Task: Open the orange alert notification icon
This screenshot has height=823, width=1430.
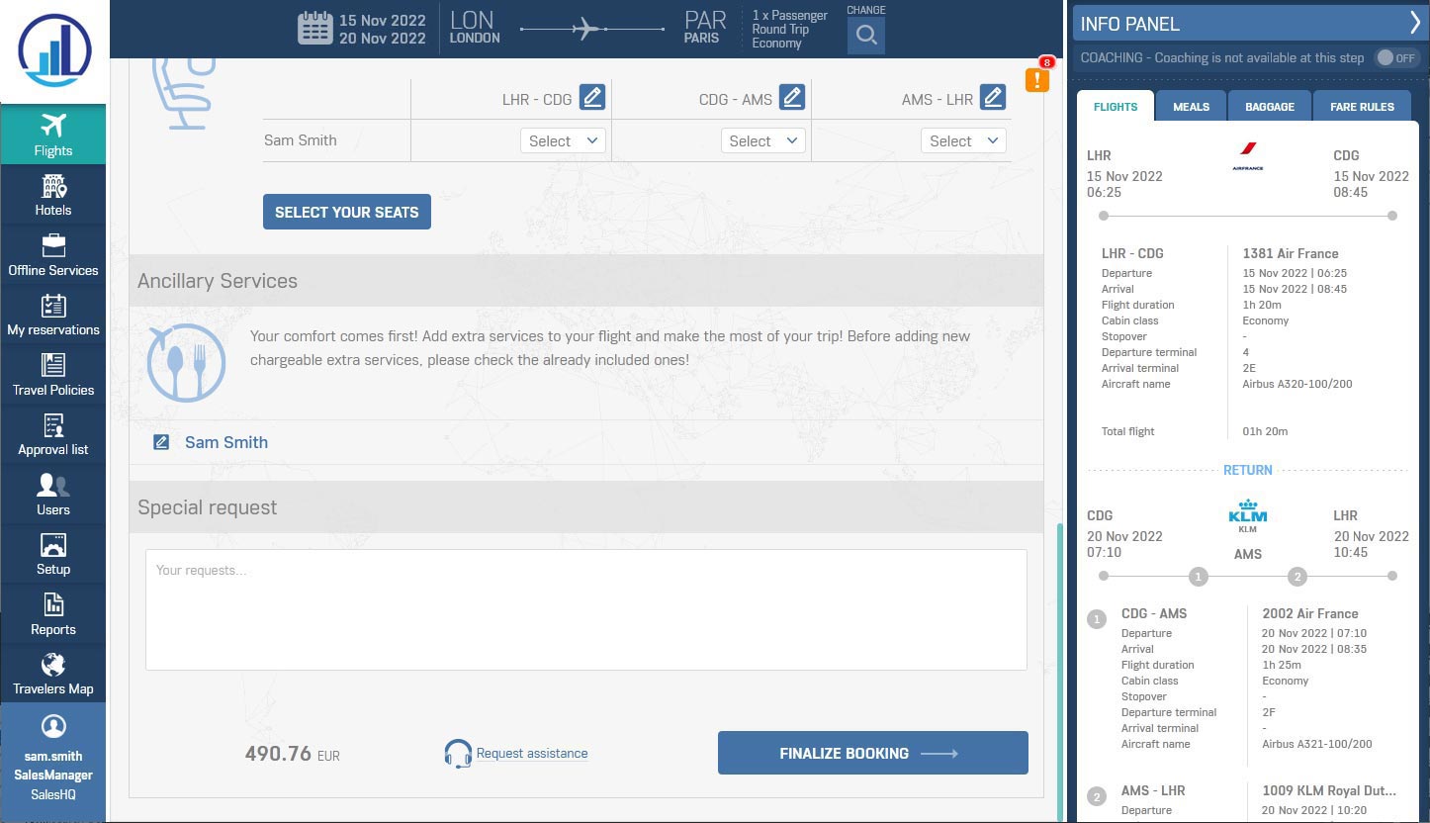Action: [x=1036, y=79]
